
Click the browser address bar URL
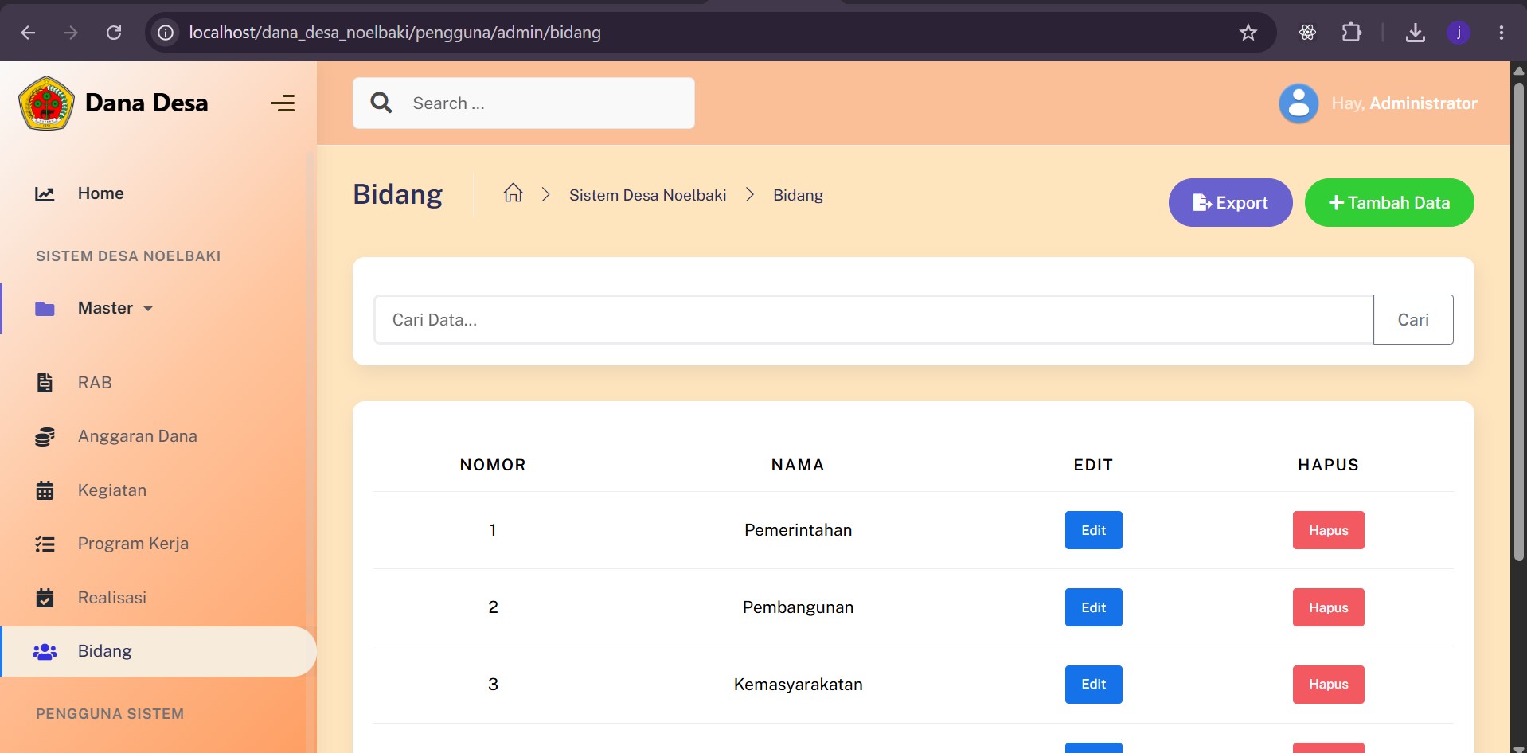(395, 33)
